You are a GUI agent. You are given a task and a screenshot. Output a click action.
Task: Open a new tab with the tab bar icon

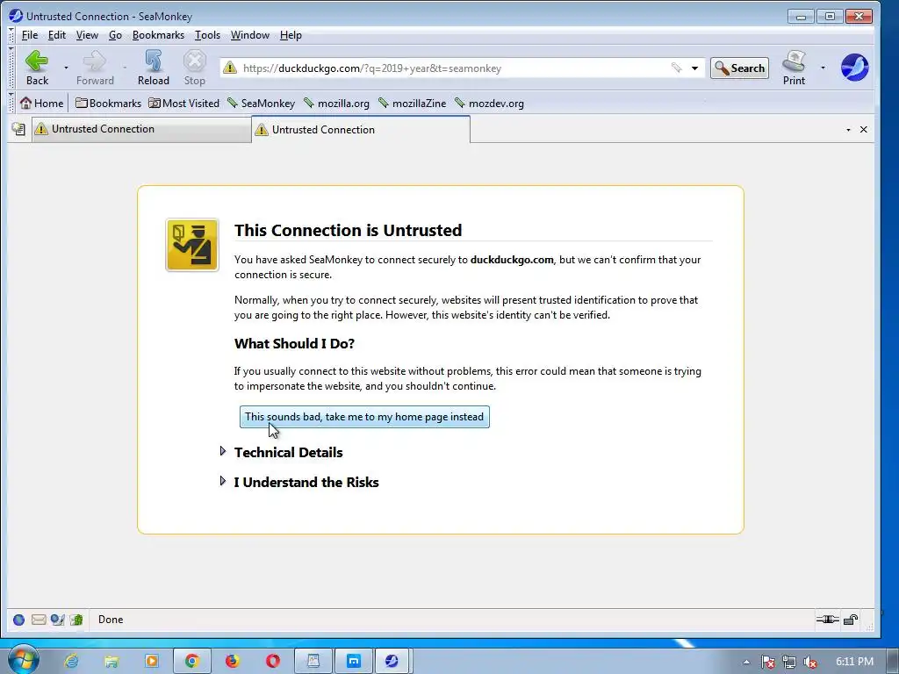click(18, 129)
